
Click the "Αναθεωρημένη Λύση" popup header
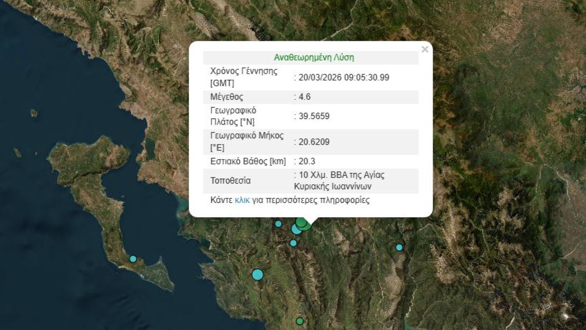(x=314, y=58)
